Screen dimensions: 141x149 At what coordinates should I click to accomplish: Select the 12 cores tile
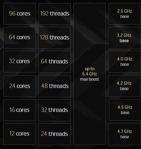19,134
